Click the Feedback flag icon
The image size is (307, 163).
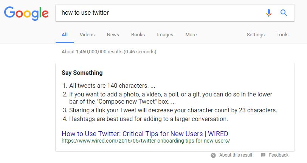tap(263, 155)
